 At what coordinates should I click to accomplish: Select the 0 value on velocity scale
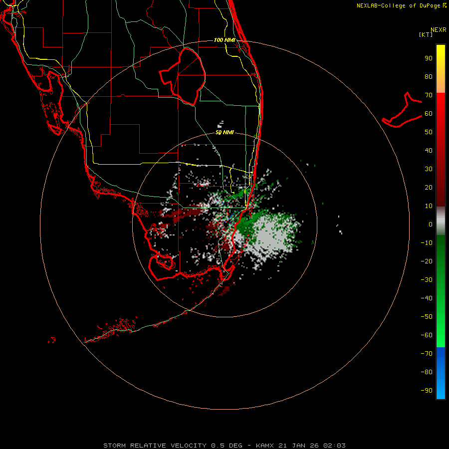(x=431, y=224)
